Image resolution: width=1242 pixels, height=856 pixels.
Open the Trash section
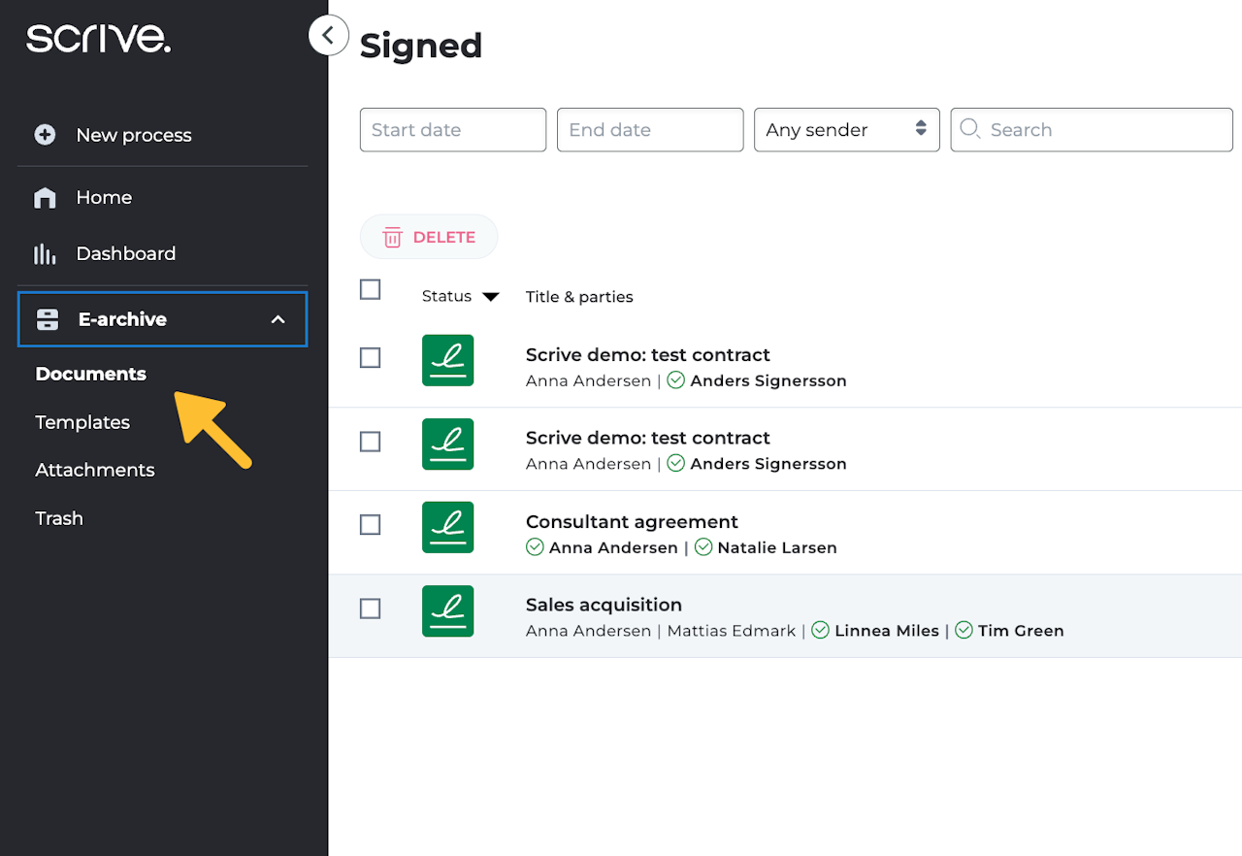point(59,518)
